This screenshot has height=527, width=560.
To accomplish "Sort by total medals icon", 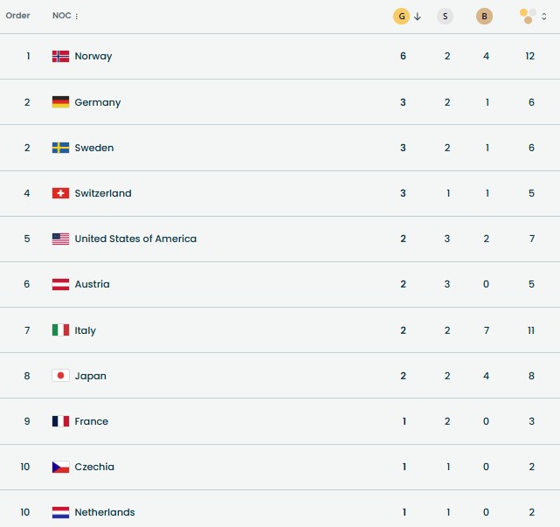I will point(527,16).
